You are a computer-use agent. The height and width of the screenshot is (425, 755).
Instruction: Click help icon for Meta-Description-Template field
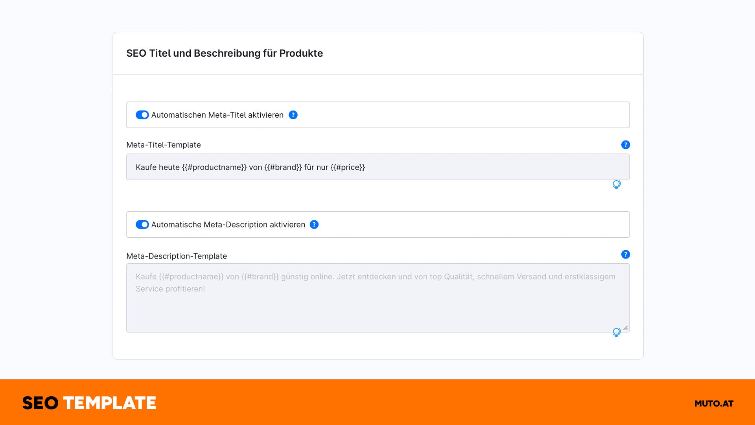coord(625,255)
